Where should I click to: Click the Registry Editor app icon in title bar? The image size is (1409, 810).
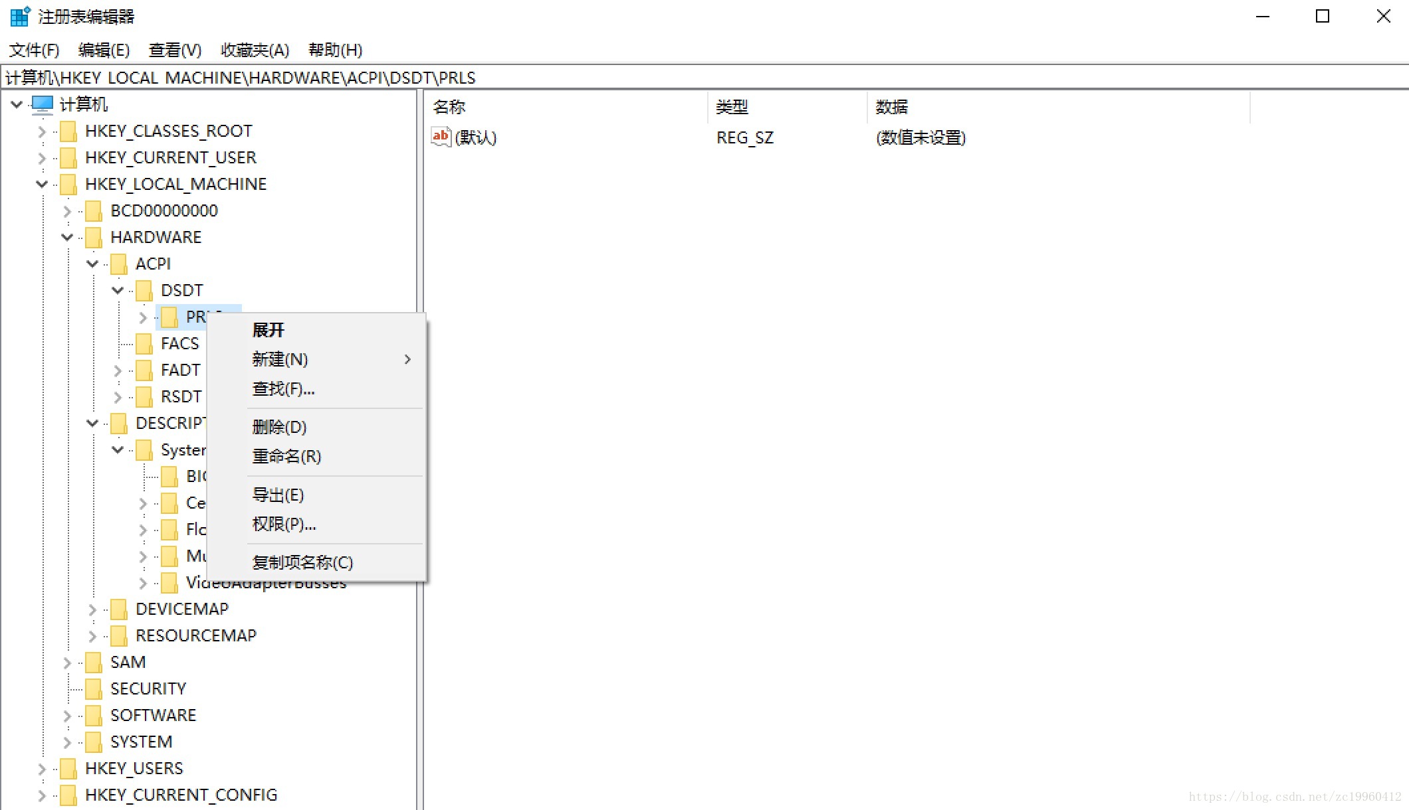(x=20, y=16)
